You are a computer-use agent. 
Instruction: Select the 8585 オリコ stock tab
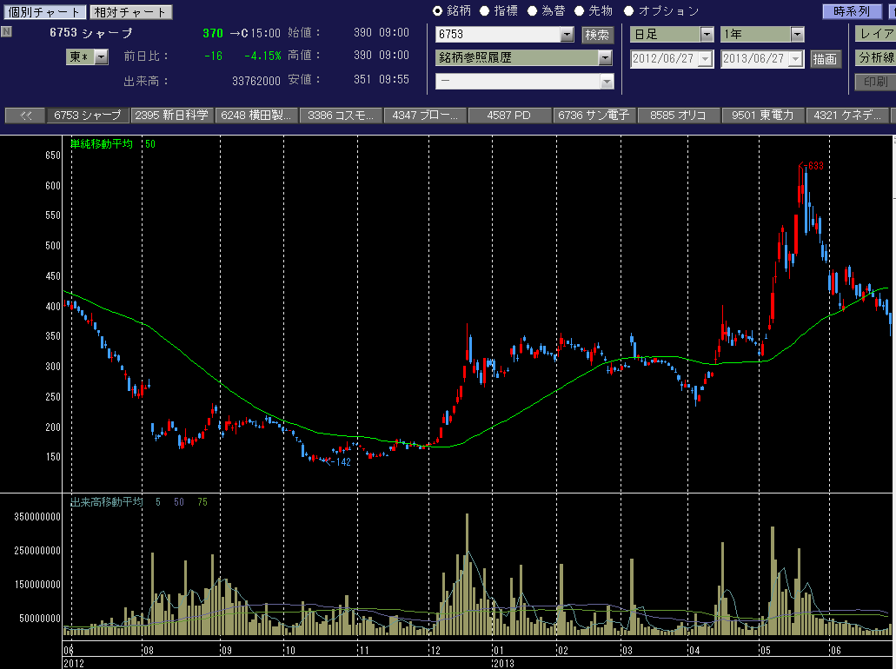[x=678, y=116]
